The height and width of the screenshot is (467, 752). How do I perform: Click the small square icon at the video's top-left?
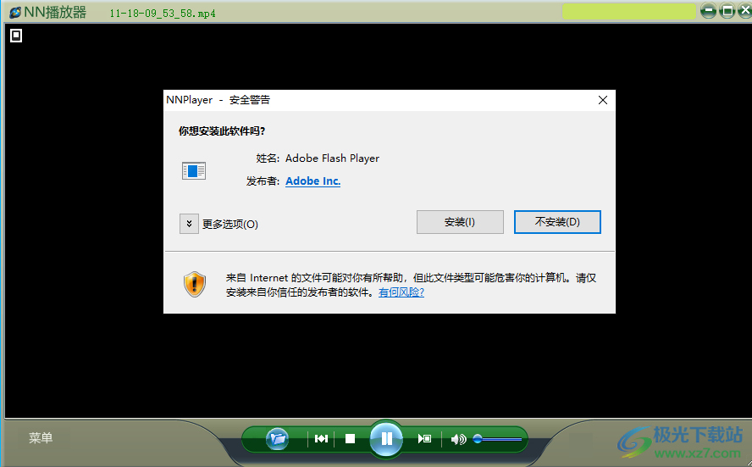pos(16,36)
